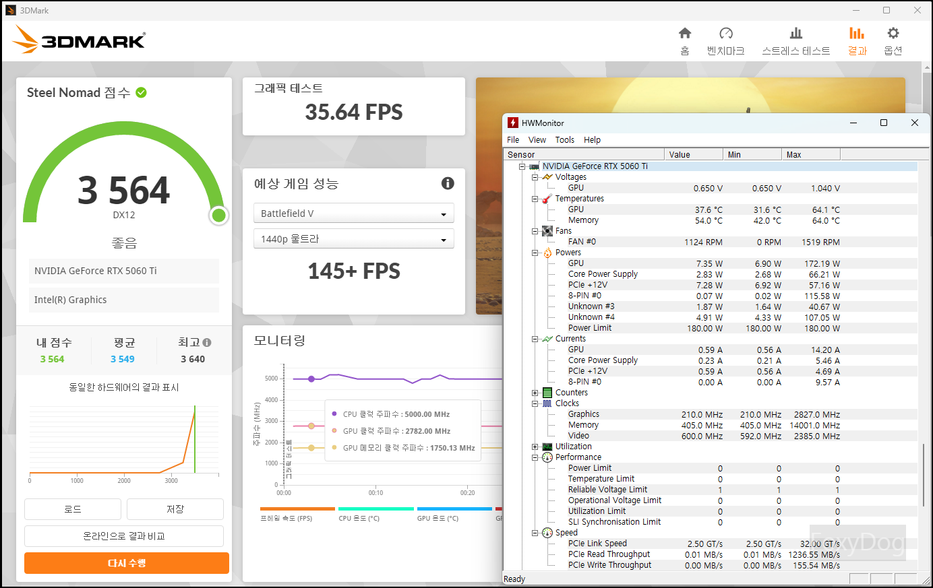The width and height of the screenshot is (933, 588).
Task: Click the Counters icon in HWMonitor
Action: 547,393
